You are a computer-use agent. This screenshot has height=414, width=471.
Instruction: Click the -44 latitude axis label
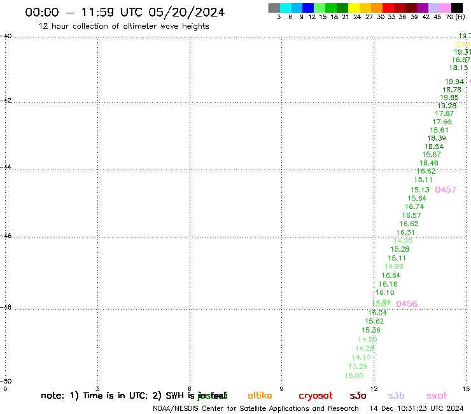pos(6,167)
